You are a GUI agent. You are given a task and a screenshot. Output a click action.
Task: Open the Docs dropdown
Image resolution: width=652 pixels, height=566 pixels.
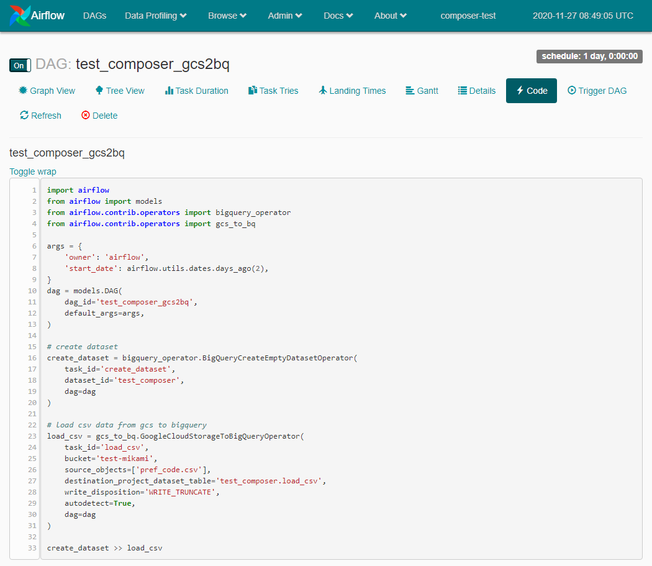(x=337, y=16)
